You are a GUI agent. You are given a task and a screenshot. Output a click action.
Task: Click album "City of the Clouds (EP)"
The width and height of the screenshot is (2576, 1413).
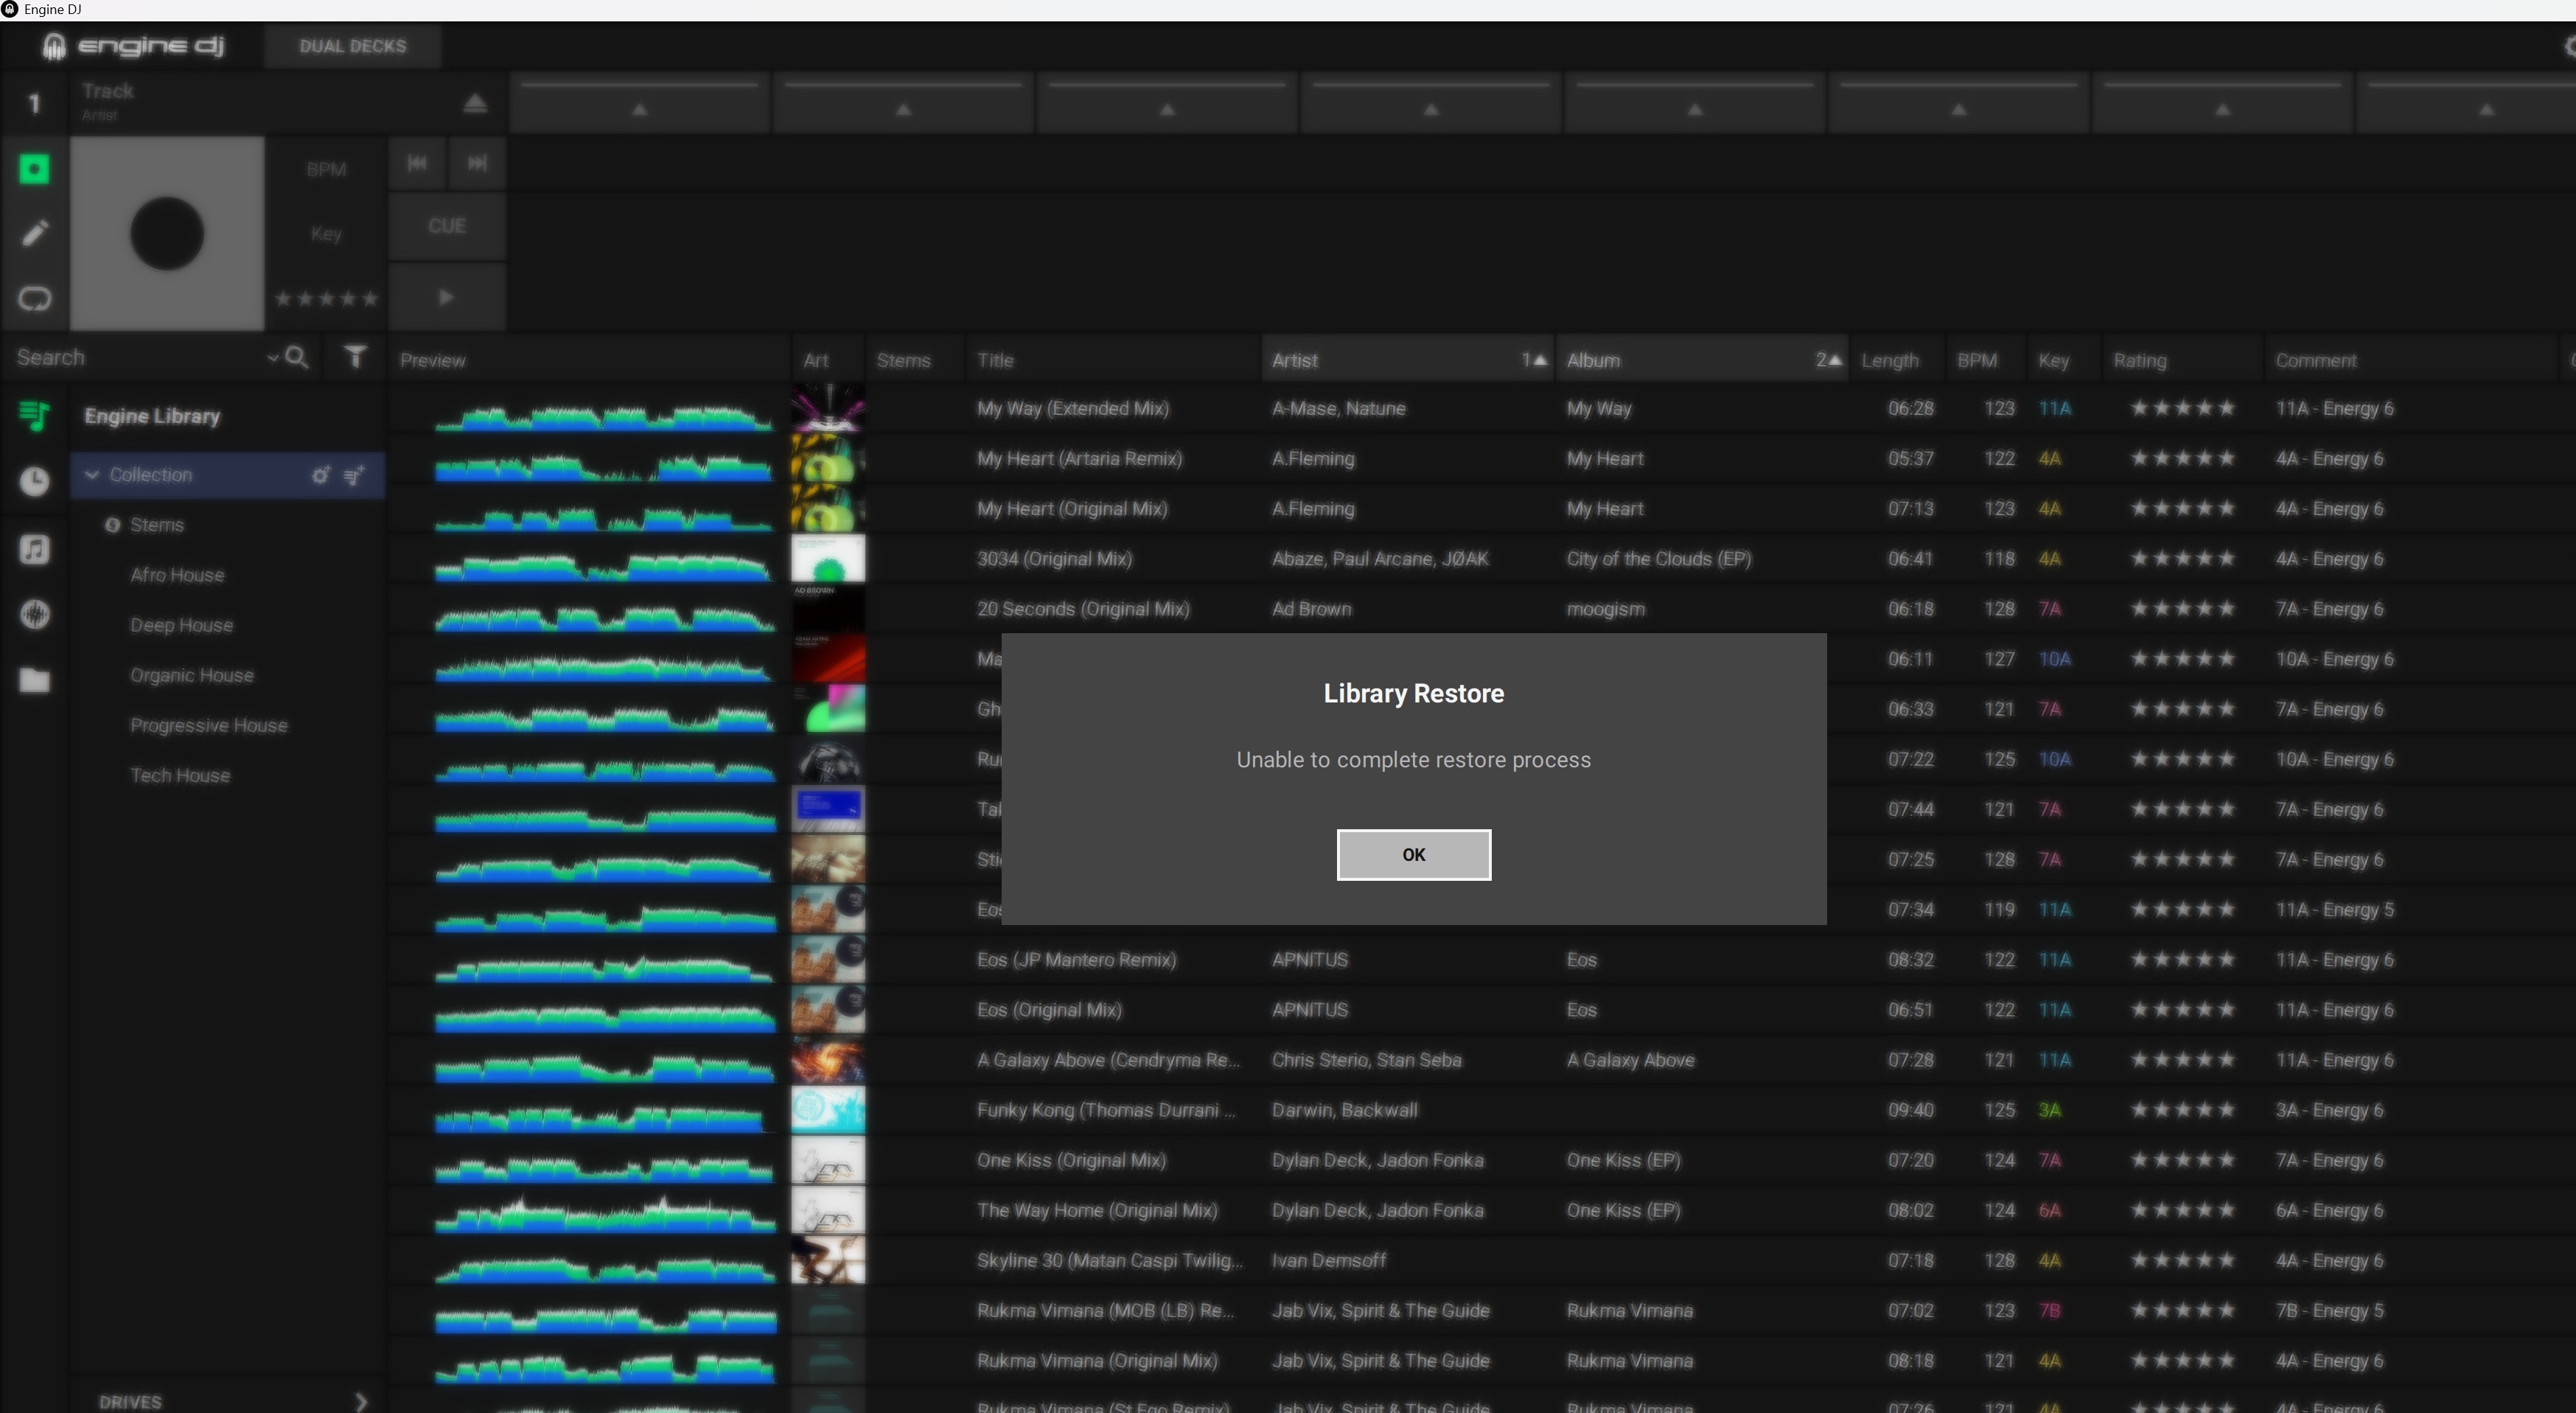(1659, 559)
